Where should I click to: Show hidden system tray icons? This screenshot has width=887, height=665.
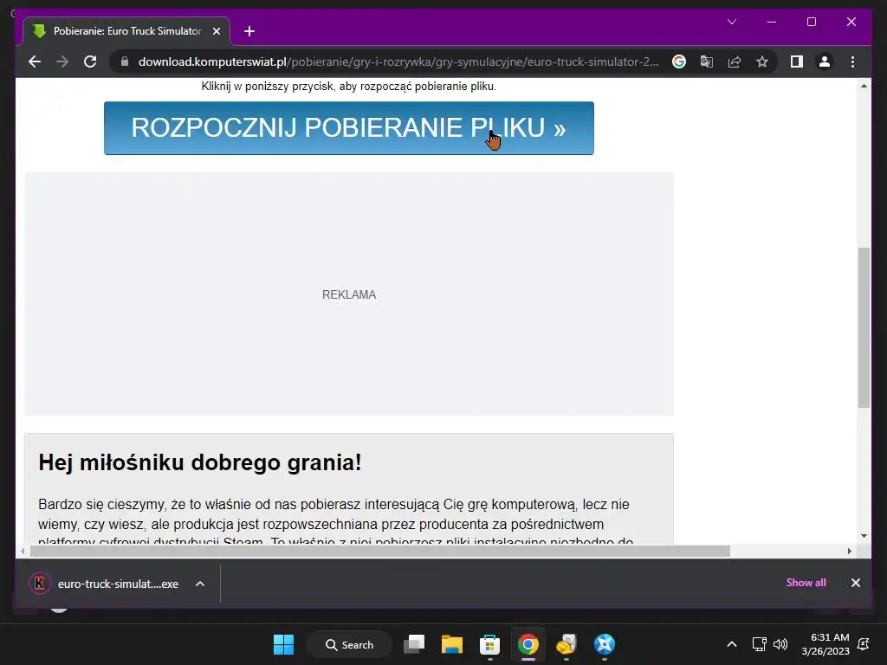(731, 644)
